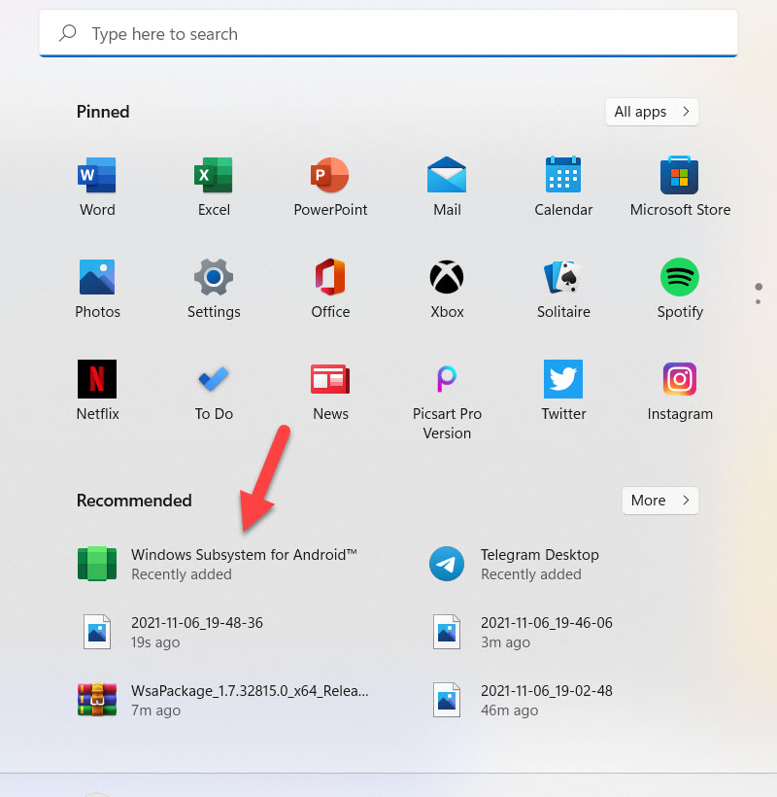Launch Settings
Image resolution: width=777 pixels, height=797 pixels.
(214, 287)
